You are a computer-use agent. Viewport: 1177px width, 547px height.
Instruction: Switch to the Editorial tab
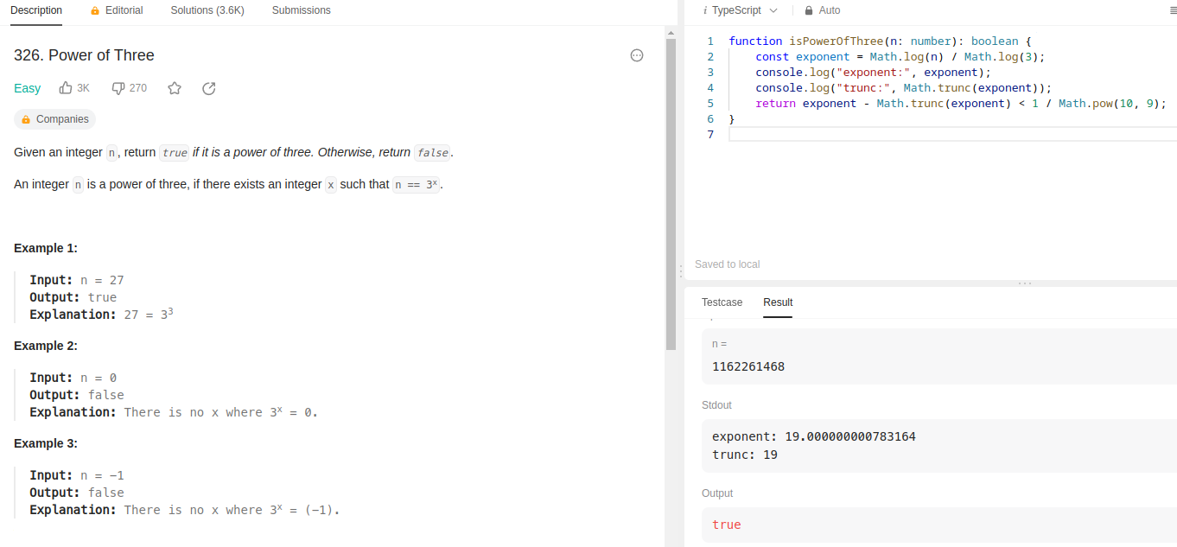(x=117, y=10)
